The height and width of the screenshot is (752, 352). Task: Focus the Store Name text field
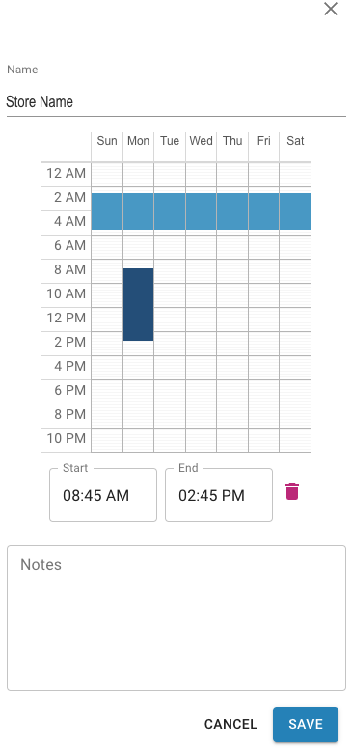click(x=176, y=101)
